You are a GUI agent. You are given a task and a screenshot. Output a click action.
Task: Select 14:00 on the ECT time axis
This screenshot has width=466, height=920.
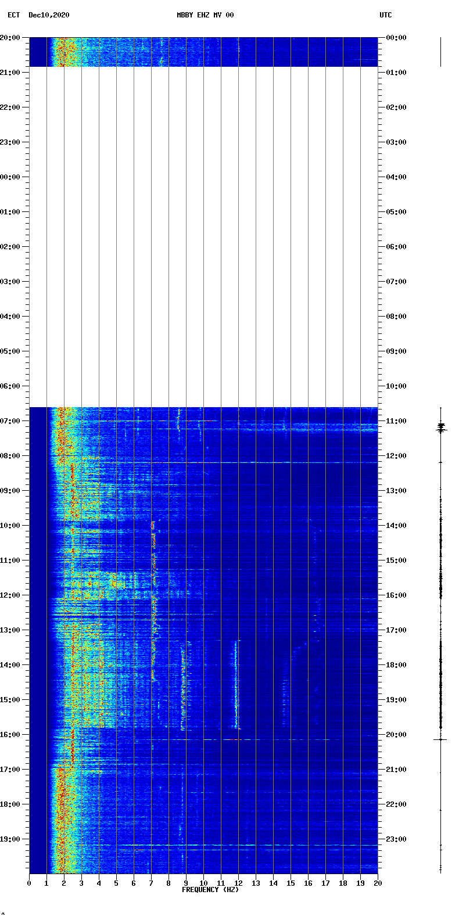[x=10, y=665]
